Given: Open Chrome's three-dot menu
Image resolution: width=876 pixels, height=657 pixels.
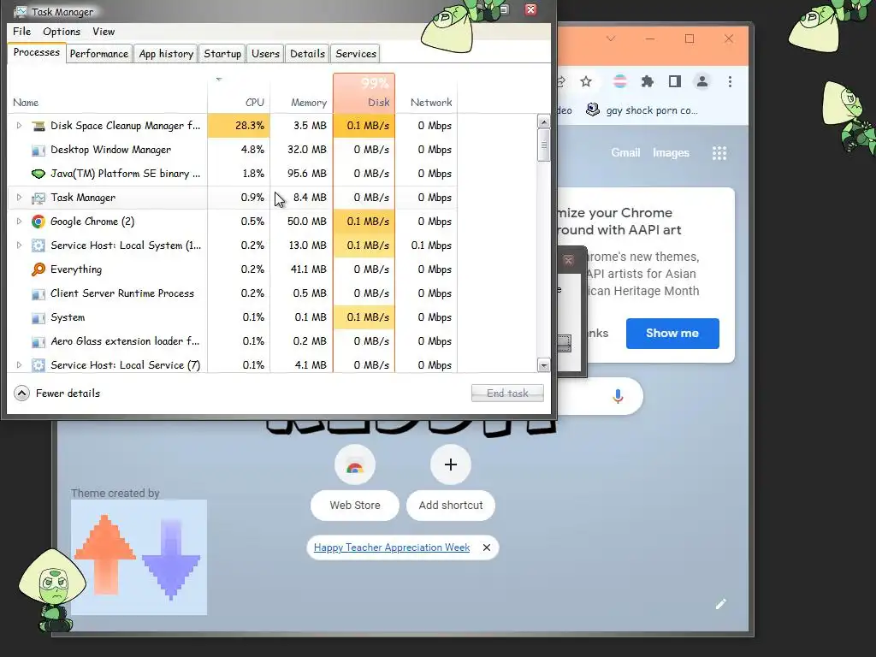Looking at the screenshot, I should [x=730, y=81].
